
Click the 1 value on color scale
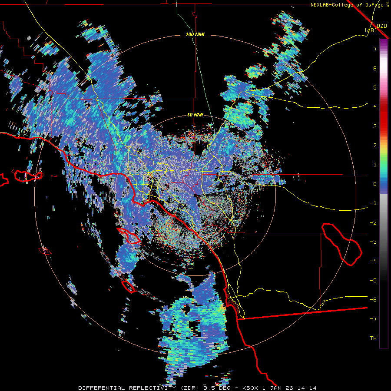coord(375,165)
